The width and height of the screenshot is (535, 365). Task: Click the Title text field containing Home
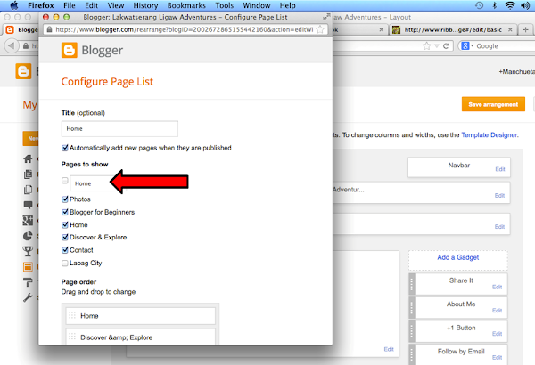click(x=119, y=129)
